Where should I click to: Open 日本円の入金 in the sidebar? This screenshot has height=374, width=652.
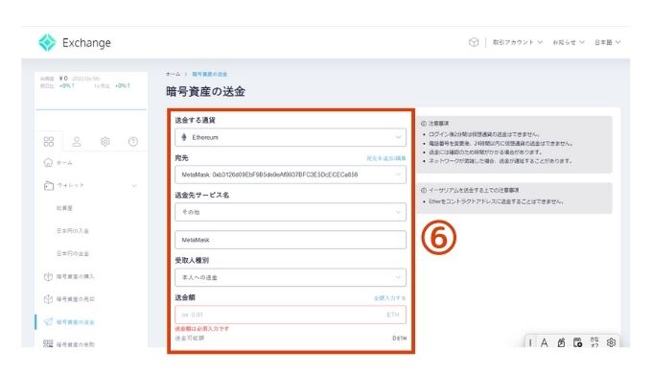[x=73, y=231]
